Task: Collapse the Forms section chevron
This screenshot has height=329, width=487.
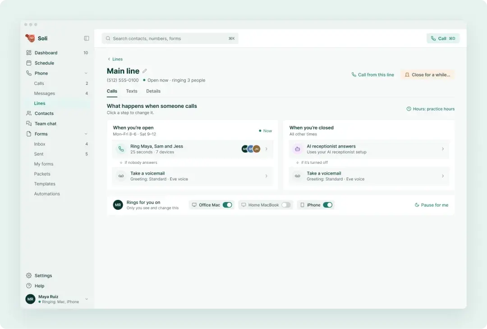Action: pos(86,134)
